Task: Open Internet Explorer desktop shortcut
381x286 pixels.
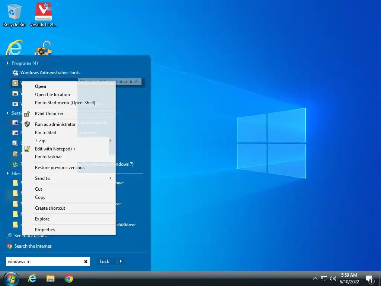Action: pos(15,47)
